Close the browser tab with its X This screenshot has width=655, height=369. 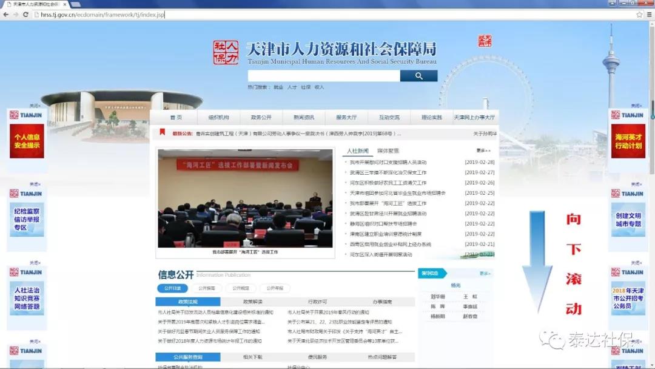(x=65, y=4)
